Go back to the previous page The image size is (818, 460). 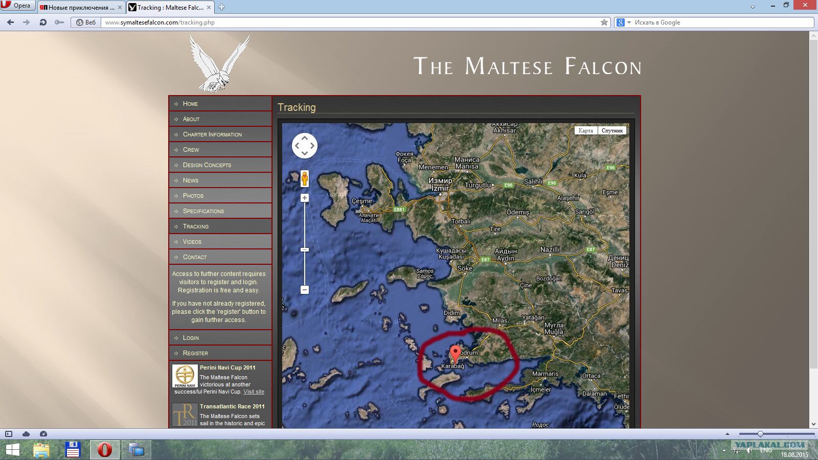pos(10,22)
